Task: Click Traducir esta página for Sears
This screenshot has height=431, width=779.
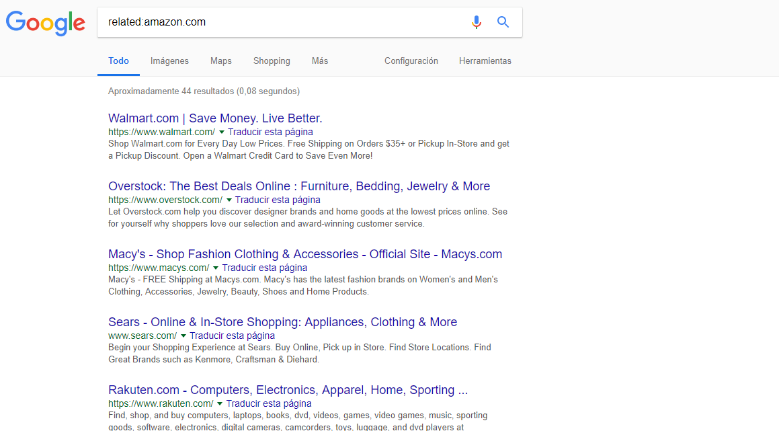Action: 232,336
